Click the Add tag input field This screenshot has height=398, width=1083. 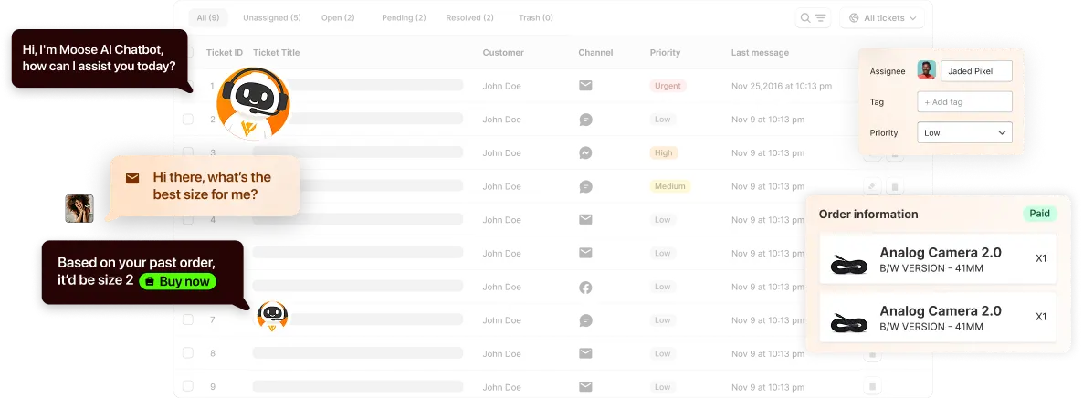pos(964,102)
